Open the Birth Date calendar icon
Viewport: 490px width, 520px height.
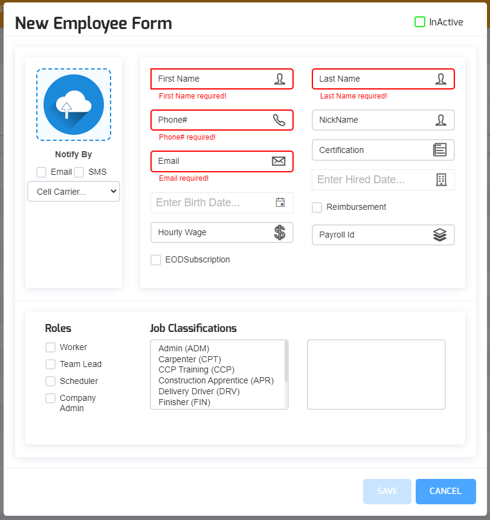point(280,203)
